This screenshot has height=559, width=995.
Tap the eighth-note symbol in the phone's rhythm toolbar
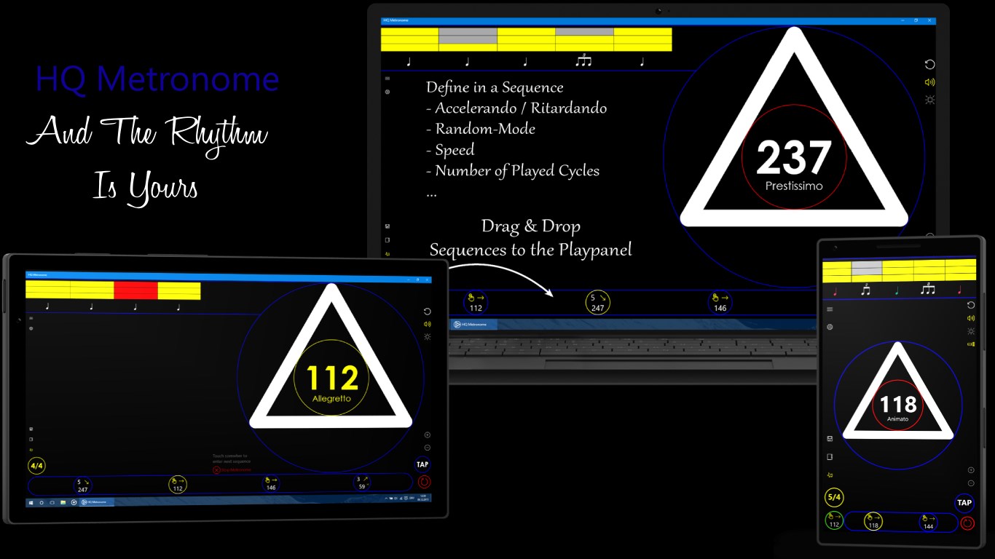[866, 290]
